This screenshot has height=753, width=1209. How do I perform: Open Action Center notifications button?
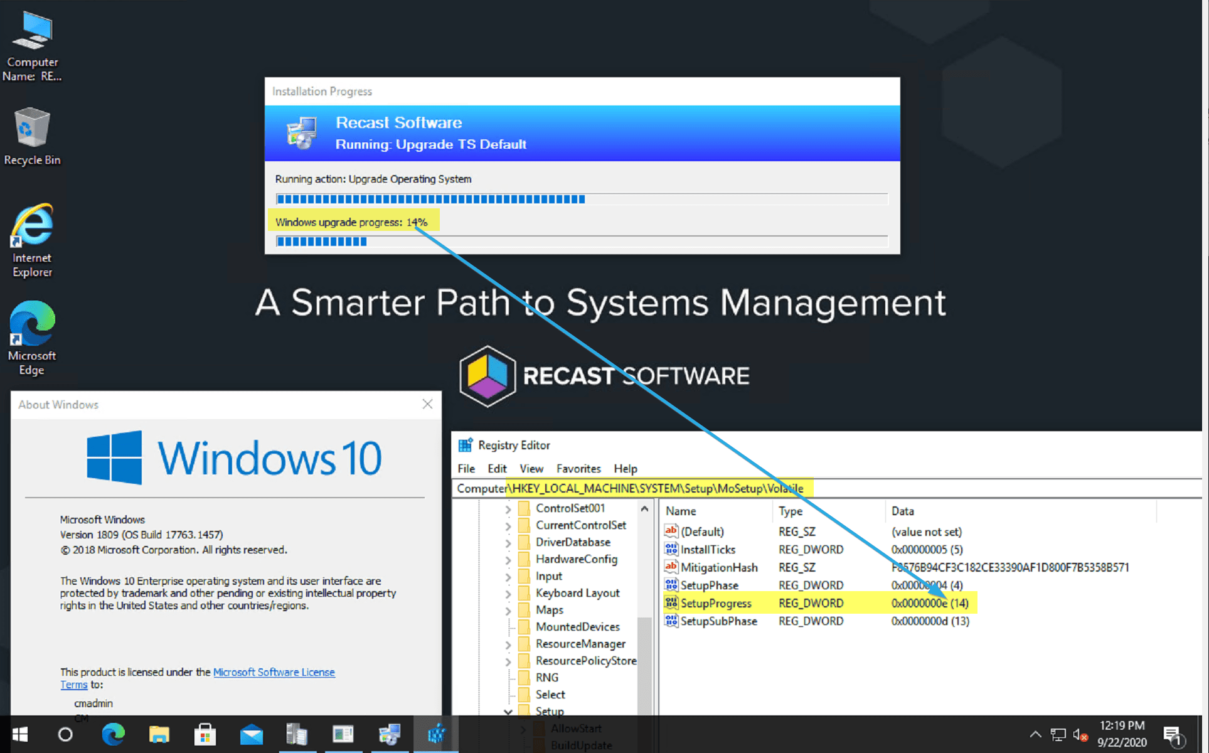pos(1174,734)
